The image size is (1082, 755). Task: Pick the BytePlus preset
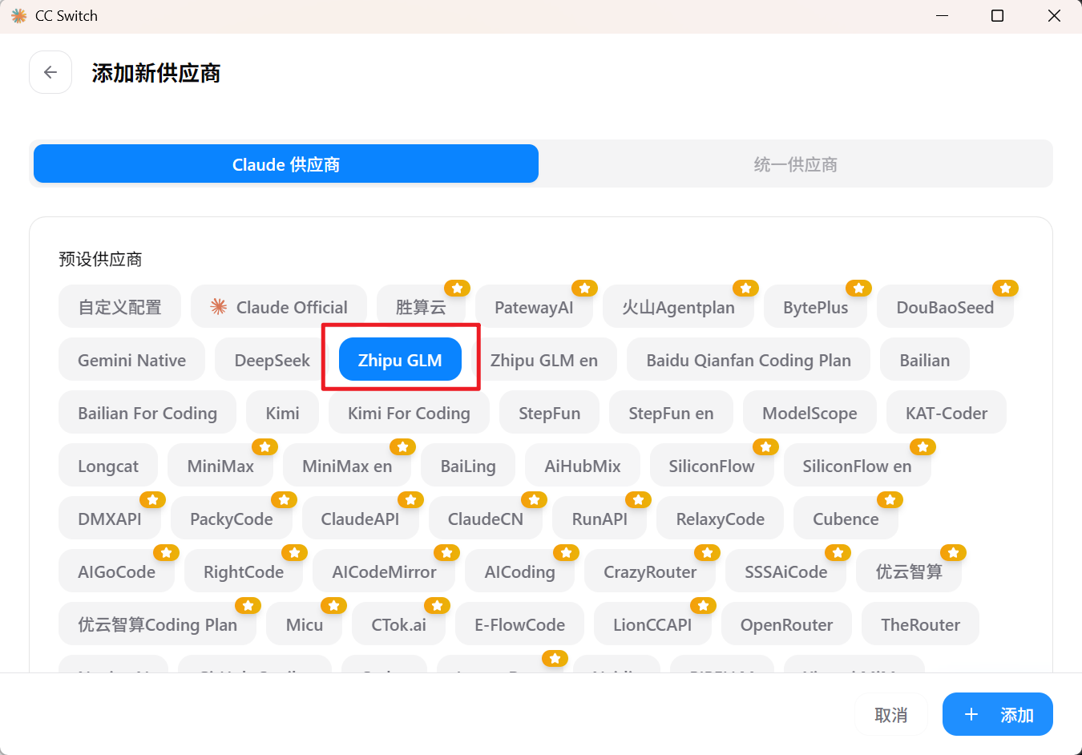pyautogui.click(x=815, y=307)
